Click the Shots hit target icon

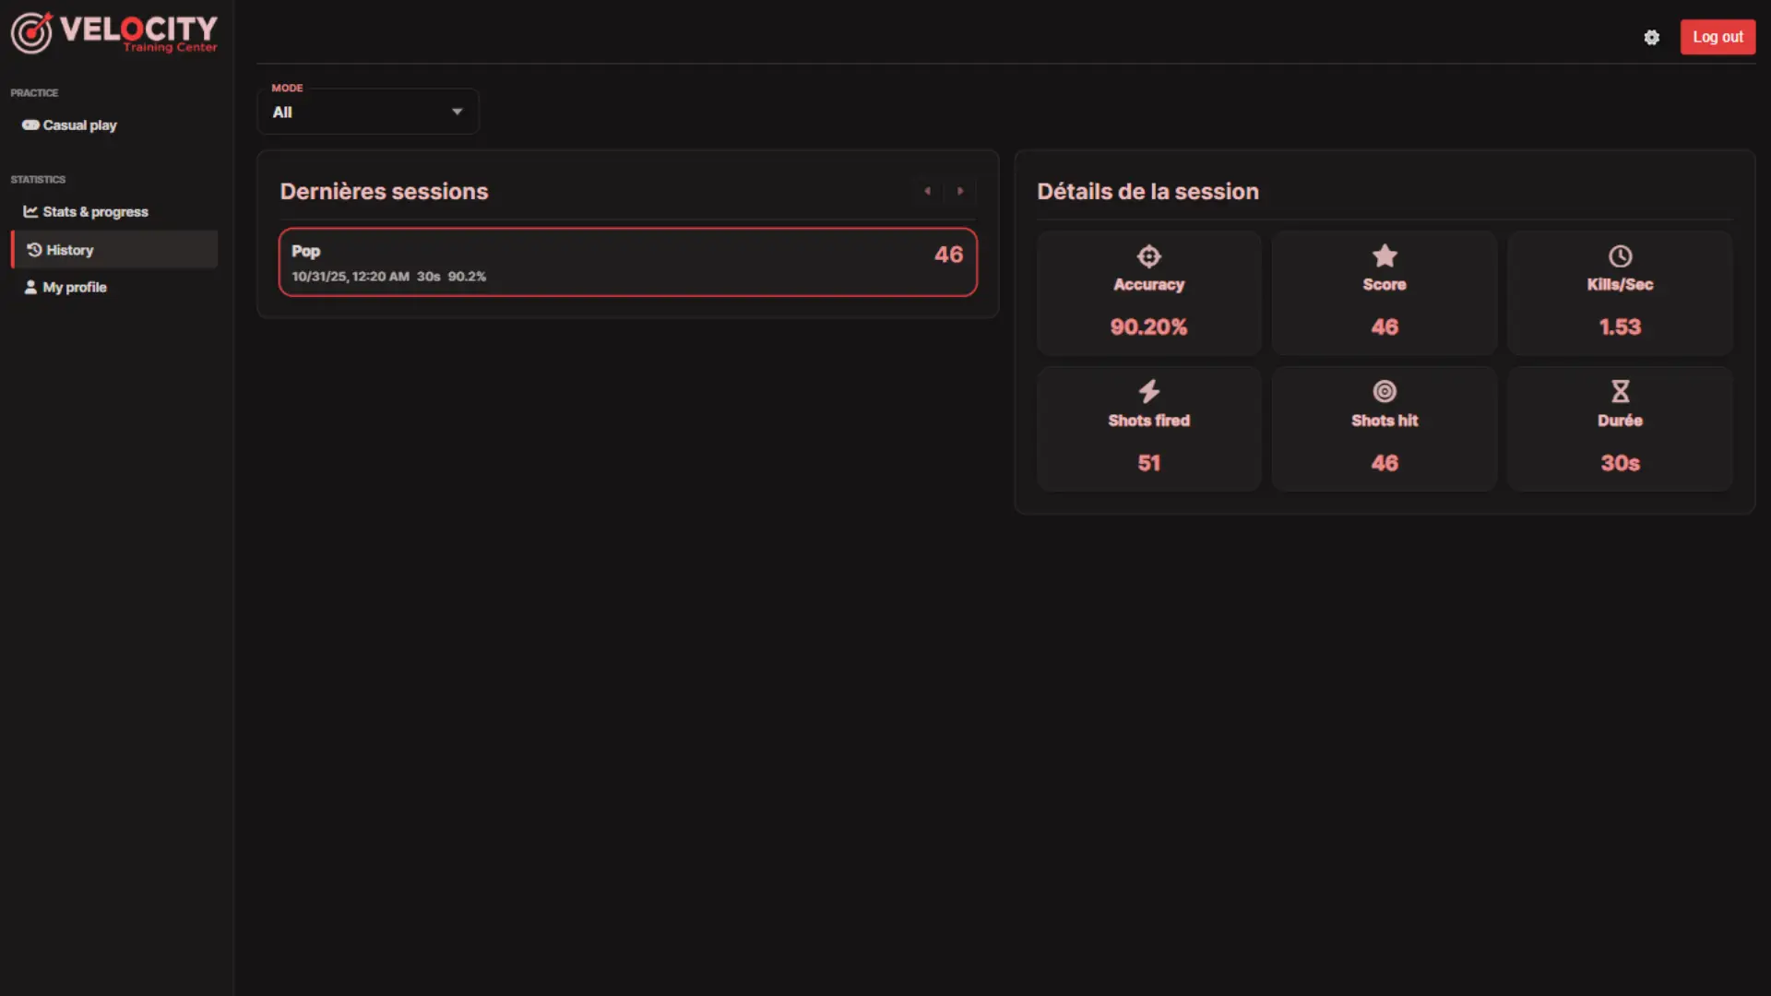pyautogui.click(x=1385, y=391)
